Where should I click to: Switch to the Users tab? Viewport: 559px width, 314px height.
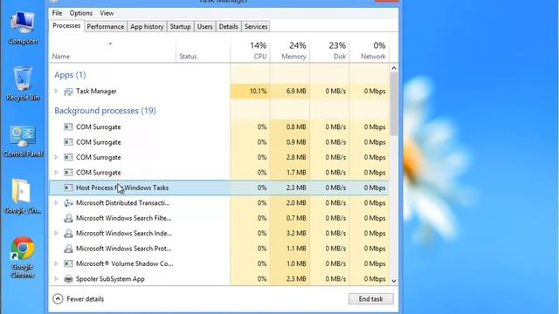click(x=205, y=27)
